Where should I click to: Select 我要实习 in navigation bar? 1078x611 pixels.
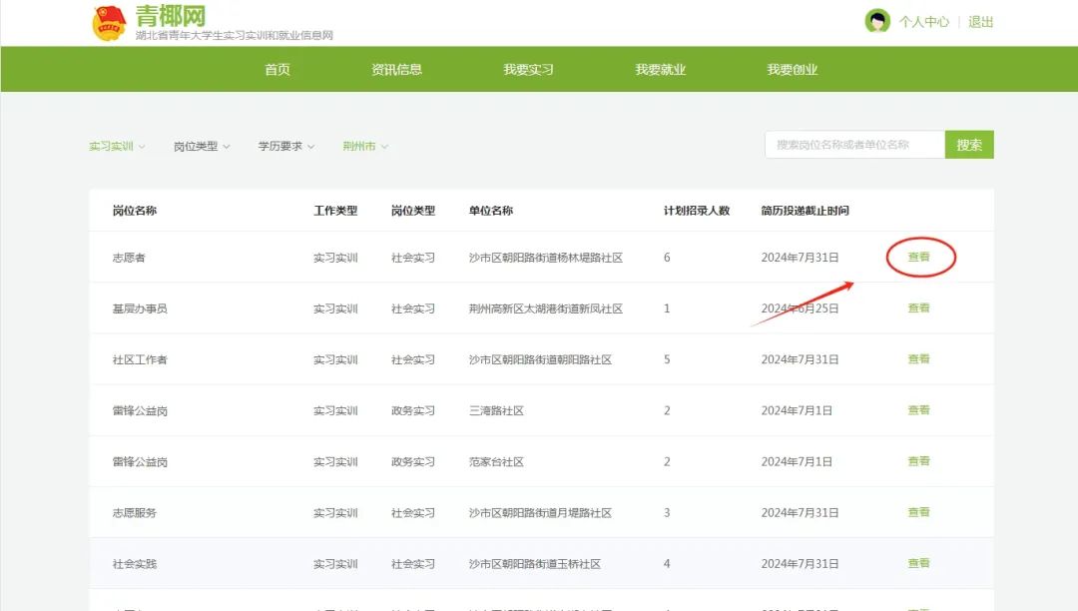(528, 70)
